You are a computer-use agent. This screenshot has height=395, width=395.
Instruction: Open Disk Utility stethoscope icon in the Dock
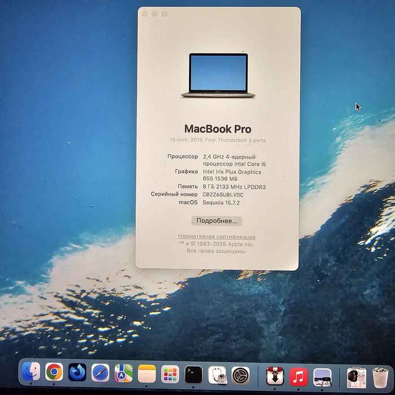coord(217,375)
